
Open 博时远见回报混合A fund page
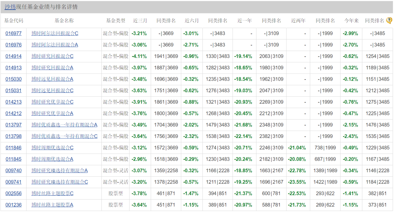click(x=52, y=79)
